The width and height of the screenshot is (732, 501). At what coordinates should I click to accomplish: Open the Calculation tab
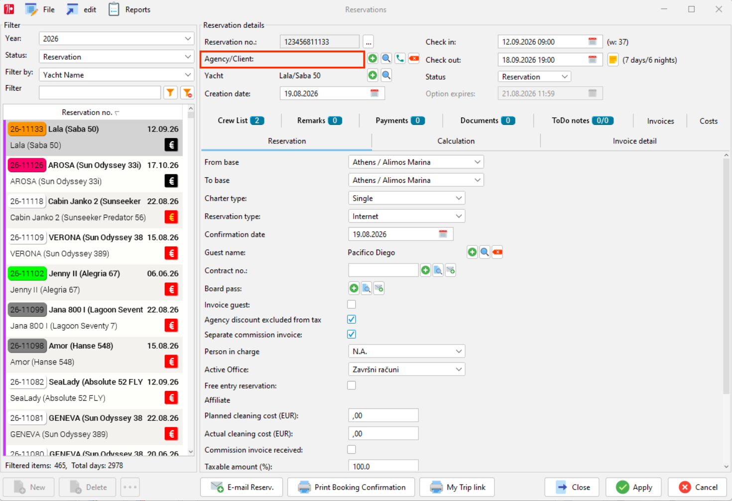point(456,141)
